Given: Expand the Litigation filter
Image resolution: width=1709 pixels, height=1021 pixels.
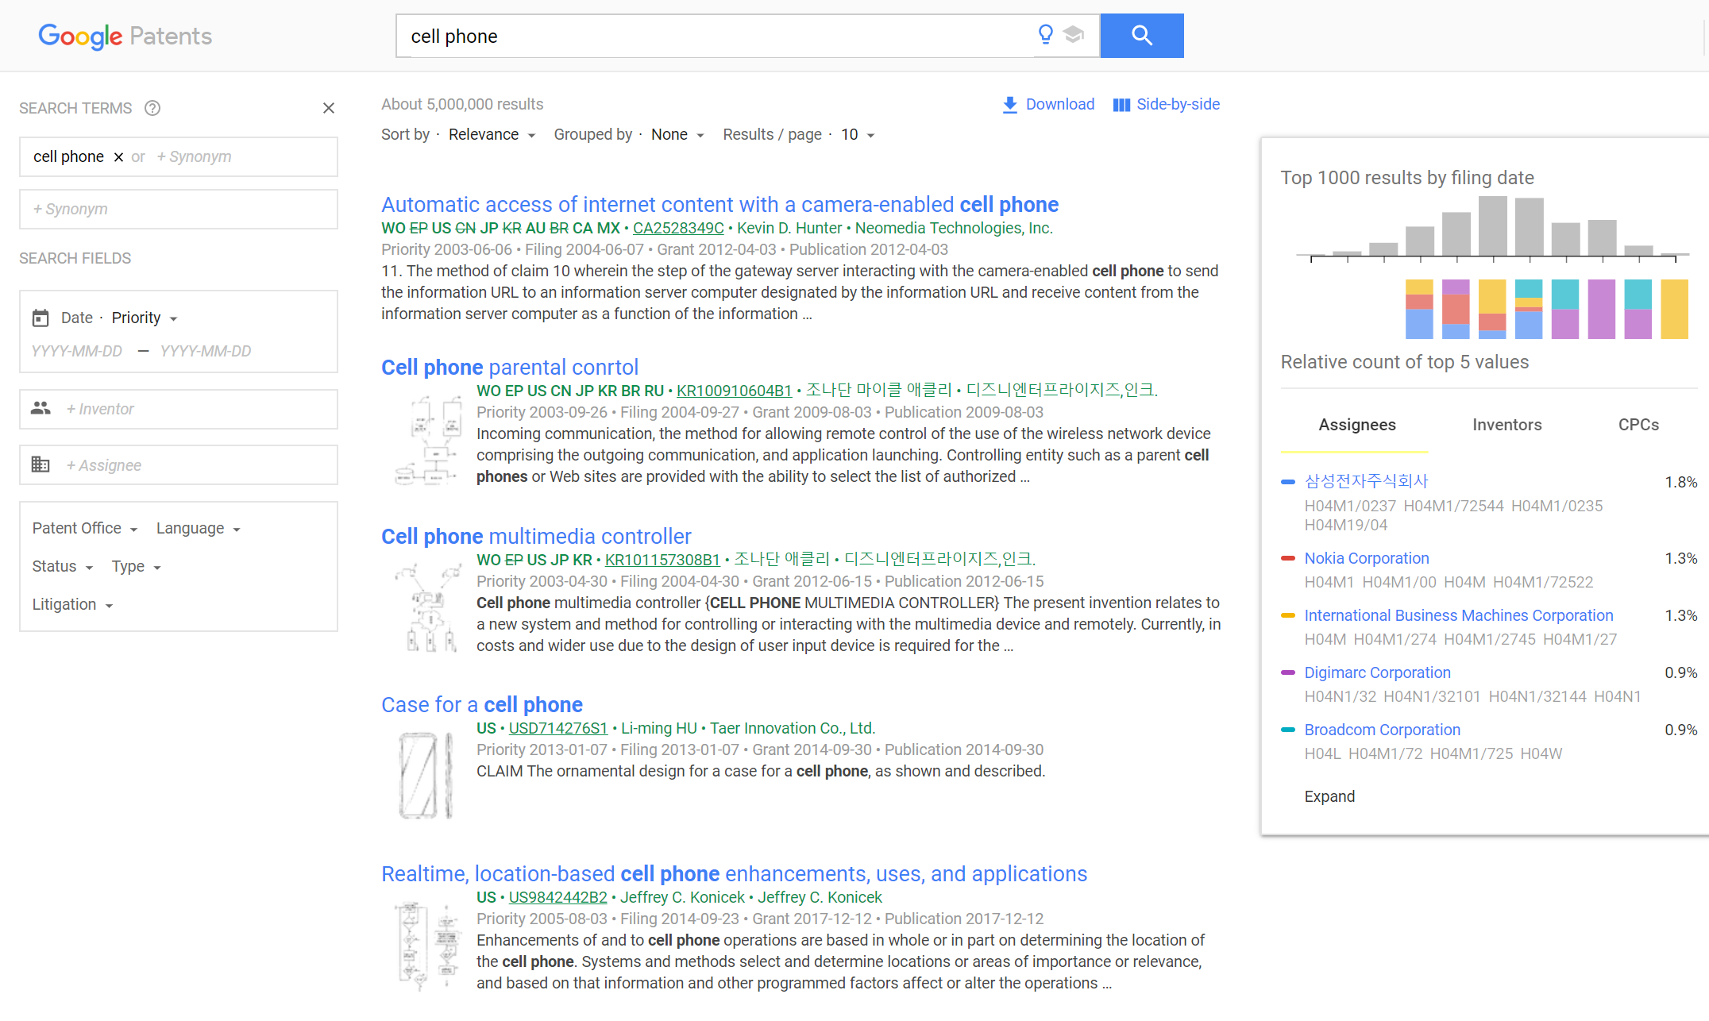Looking at the screenshot, I should click(72, 605).
